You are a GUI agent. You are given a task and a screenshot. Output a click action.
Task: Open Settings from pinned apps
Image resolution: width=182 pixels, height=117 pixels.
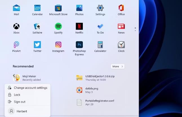point(100,10)
